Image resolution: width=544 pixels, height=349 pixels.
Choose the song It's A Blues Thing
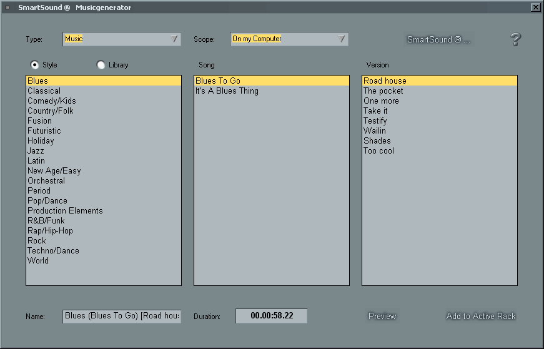(x=227, y=91)
